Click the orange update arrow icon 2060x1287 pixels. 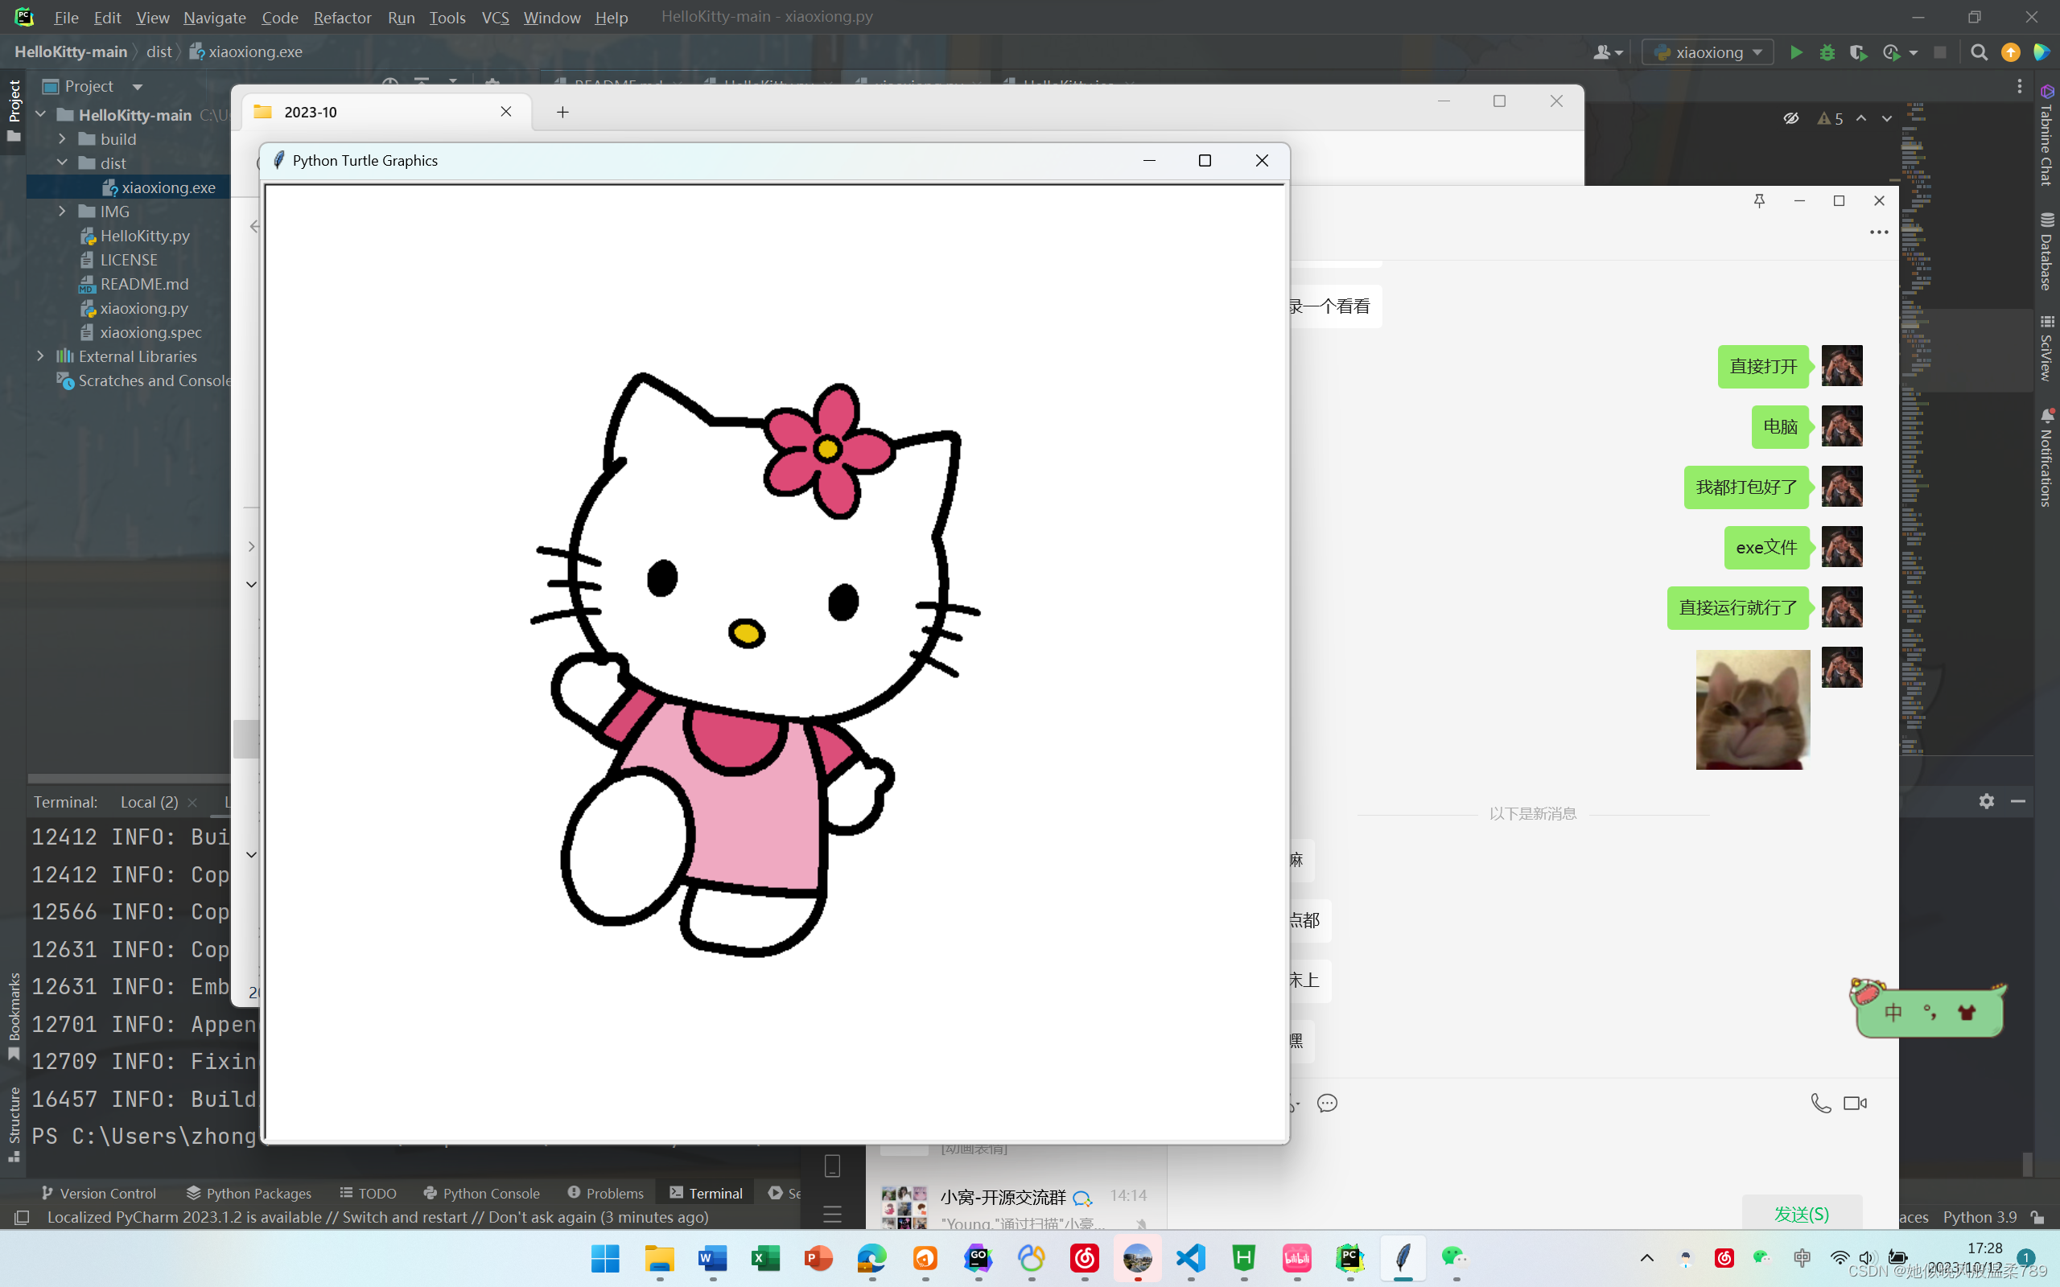(x=2011, y=52)
